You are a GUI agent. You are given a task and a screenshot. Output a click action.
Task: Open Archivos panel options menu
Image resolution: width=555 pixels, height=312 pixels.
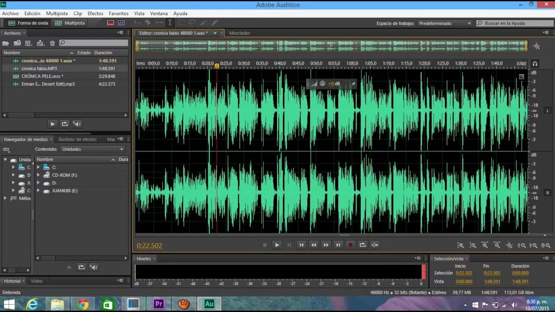coord(121,33)
